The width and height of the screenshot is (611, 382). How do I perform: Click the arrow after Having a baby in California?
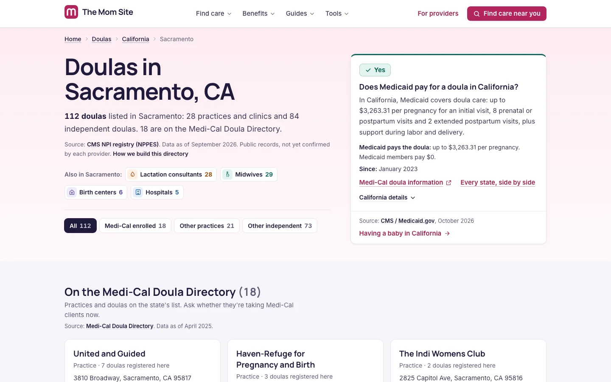click(447, 233)
